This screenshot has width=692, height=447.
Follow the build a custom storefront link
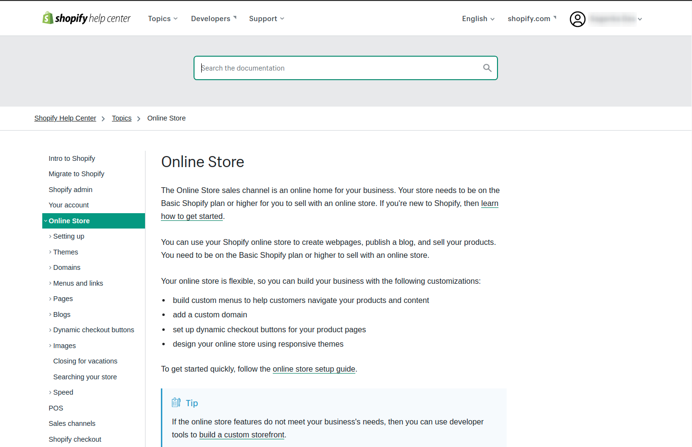coord(242,435)
